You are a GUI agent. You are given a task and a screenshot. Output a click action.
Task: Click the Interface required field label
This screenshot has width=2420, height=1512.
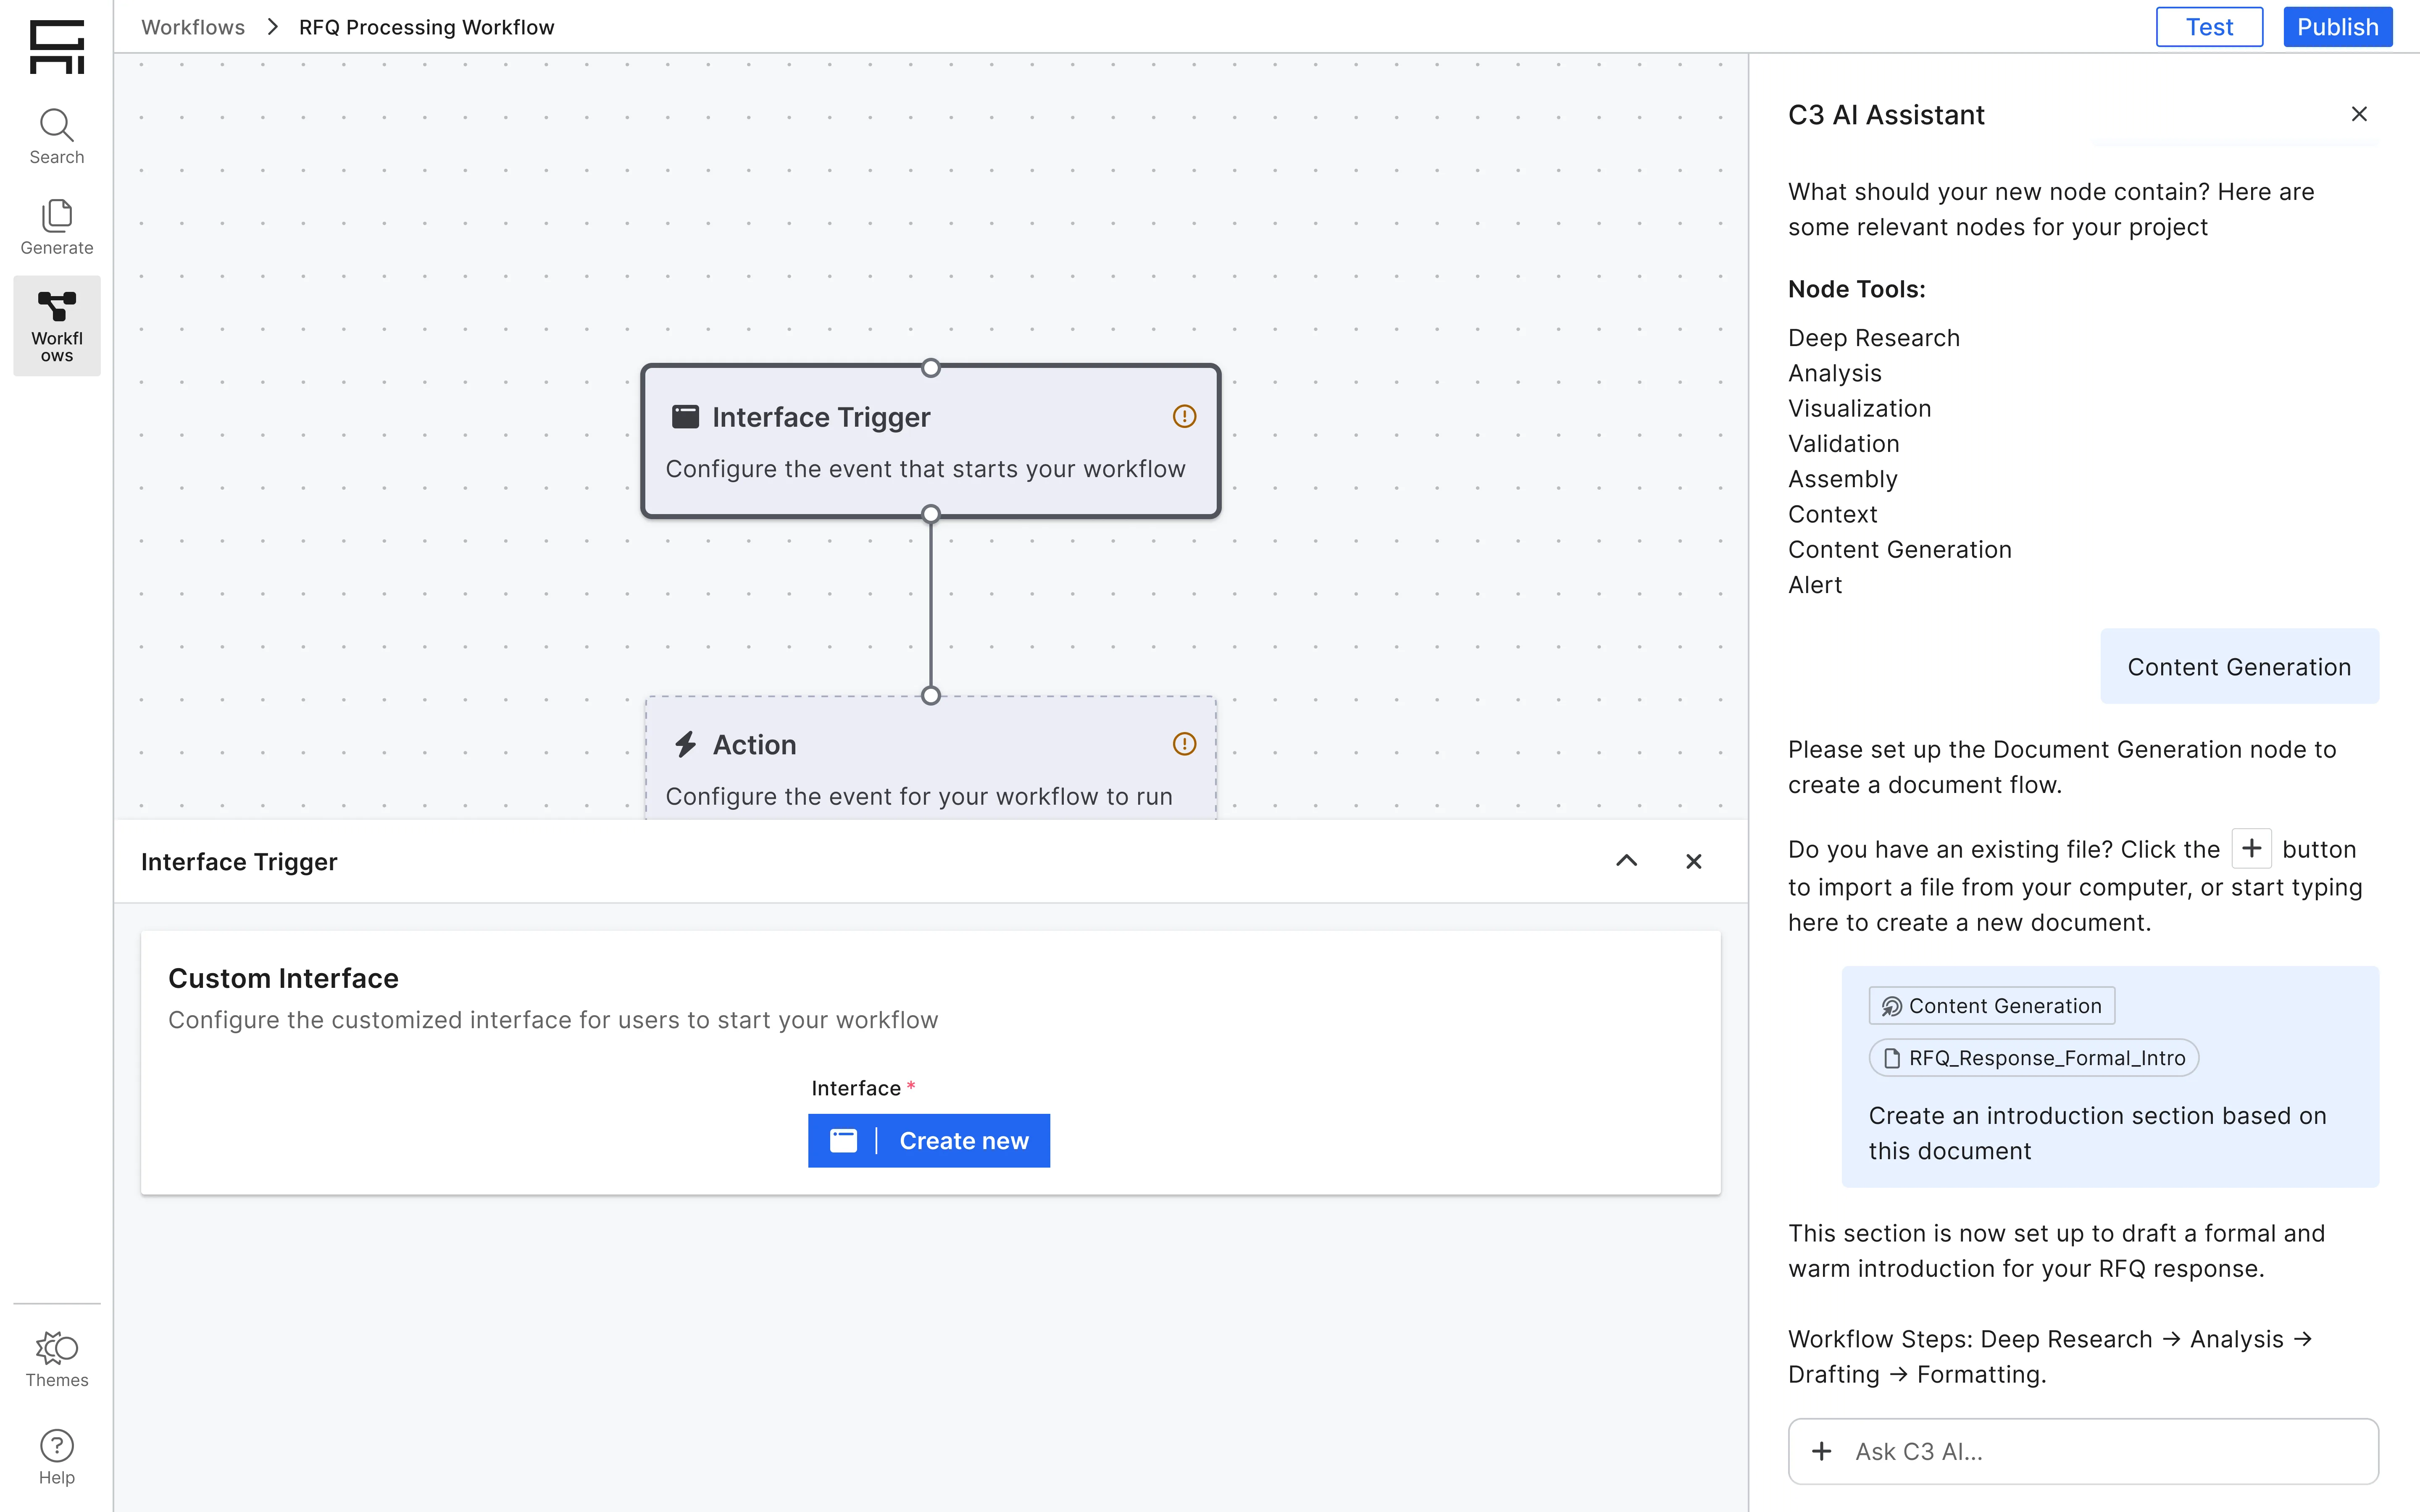pos(863,1088)
